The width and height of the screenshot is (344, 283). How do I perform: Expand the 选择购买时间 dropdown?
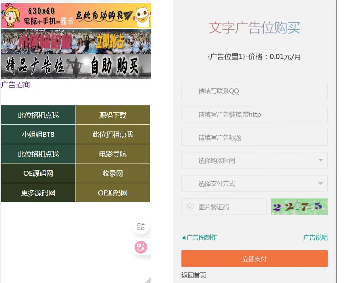click(254, 161)
